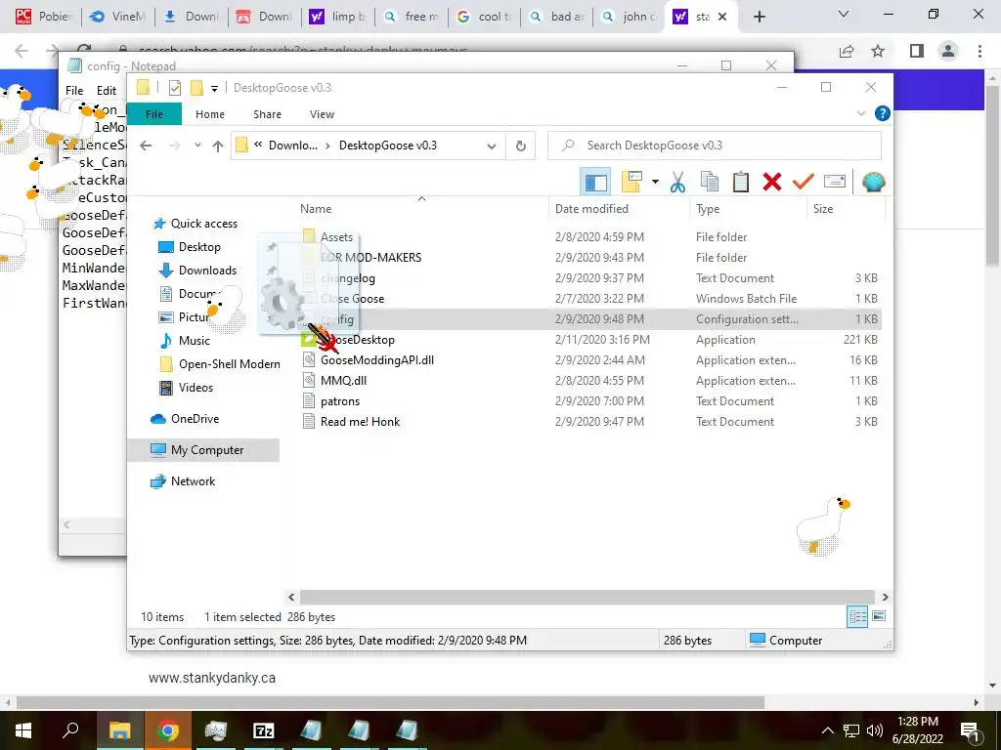
Task: Click the Copy icon in toolbar
Action: point(709,182)
